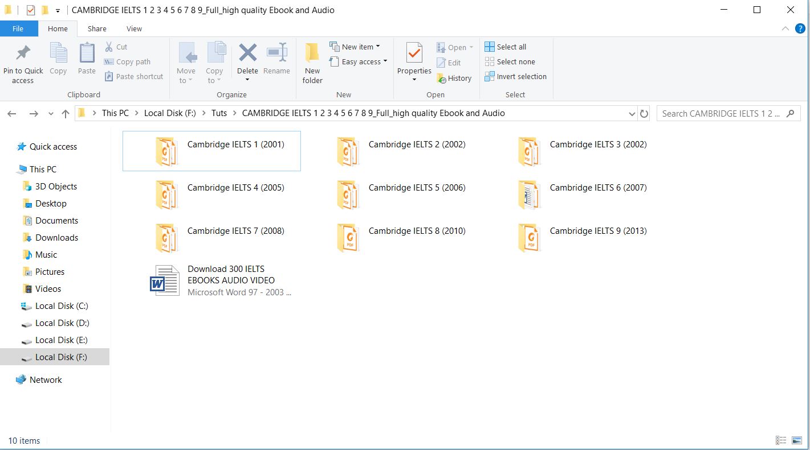Click the Copy path button

coord(127,61)
